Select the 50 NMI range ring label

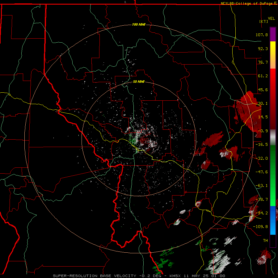pos(139,82)
